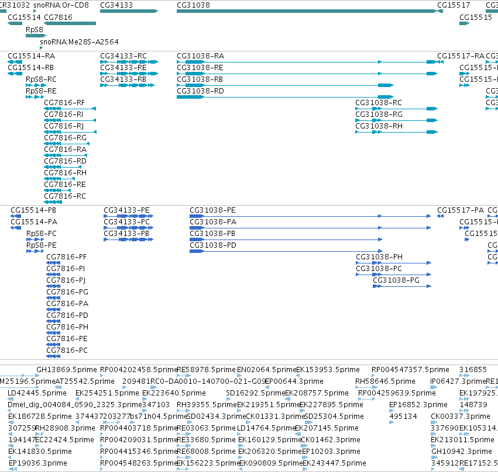Select protein CG31038-PC
Screen dimensions: 498x472
[x=379, y=269]
